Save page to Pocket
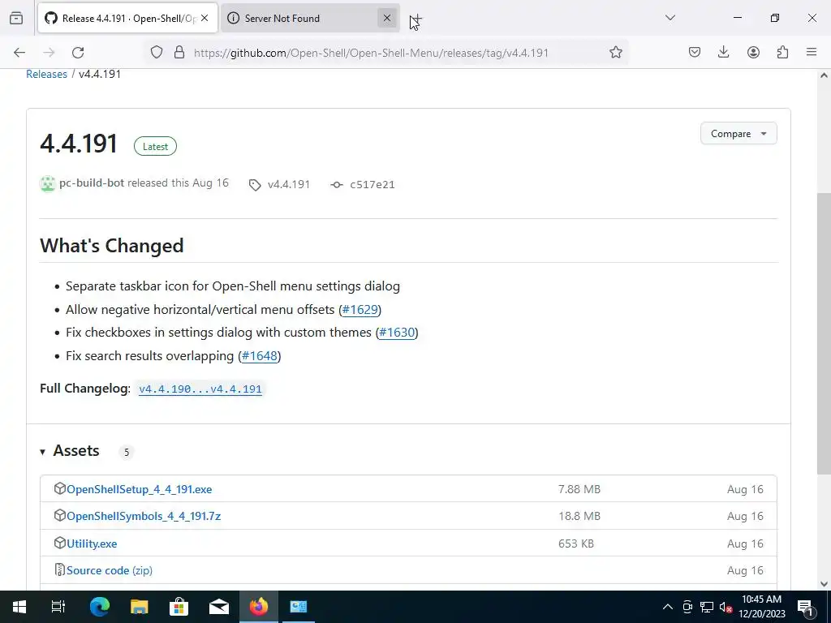The image size is (831, 623). pyautogui.click(x=695, y=52)
